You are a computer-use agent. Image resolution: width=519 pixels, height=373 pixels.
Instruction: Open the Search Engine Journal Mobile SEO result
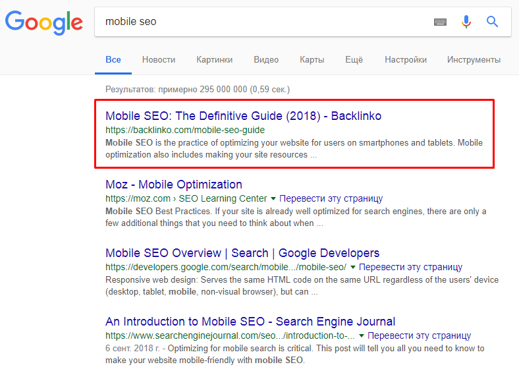(250, 322)
